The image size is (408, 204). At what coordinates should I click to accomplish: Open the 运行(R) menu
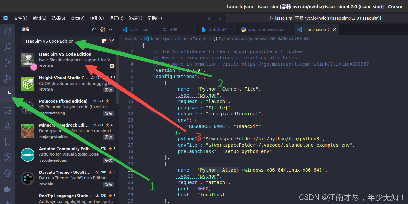coord(116,18)
